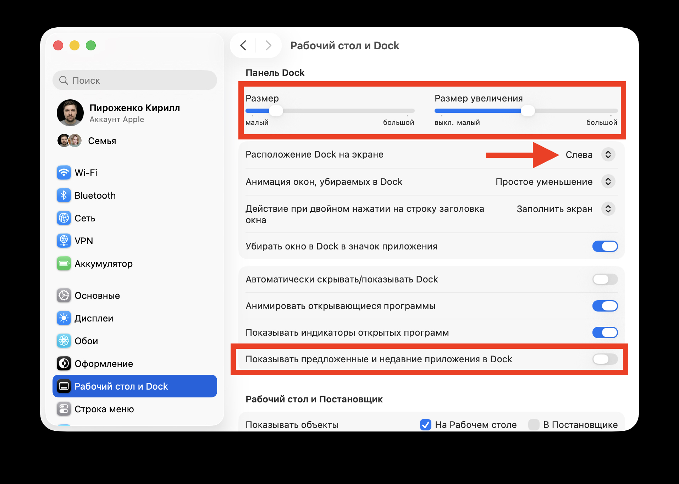The height and width of the screenshot is (484, 679).
Task: Open window minimize animation dropdown
Action: point(608,182)
